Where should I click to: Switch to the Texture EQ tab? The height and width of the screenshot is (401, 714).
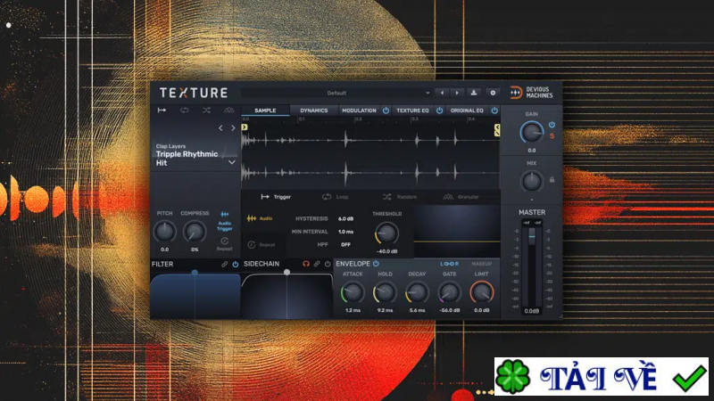point(412,110)
